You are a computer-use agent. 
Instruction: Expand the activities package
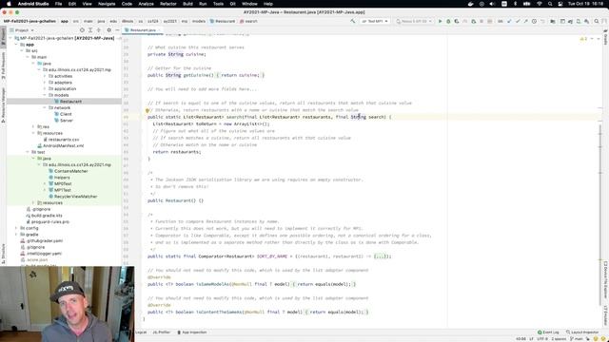point(45,76)
